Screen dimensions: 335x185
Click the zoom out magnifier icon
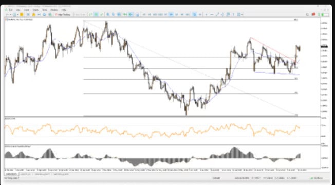113,14
